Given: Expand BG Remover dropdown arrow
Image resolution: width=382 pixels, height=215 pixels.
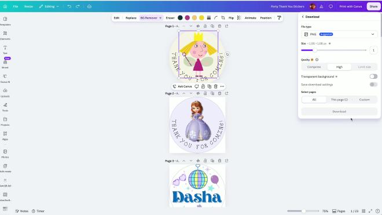Looking at the screenshot, I should point(160,18).
